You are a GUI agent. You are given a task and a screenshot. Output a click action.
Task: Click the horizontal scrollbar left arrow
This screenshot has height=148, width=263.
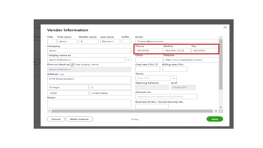(49, 111)
